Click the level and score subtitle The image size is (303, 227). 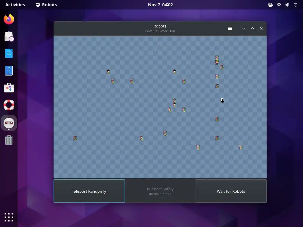[x=160, y=31]
